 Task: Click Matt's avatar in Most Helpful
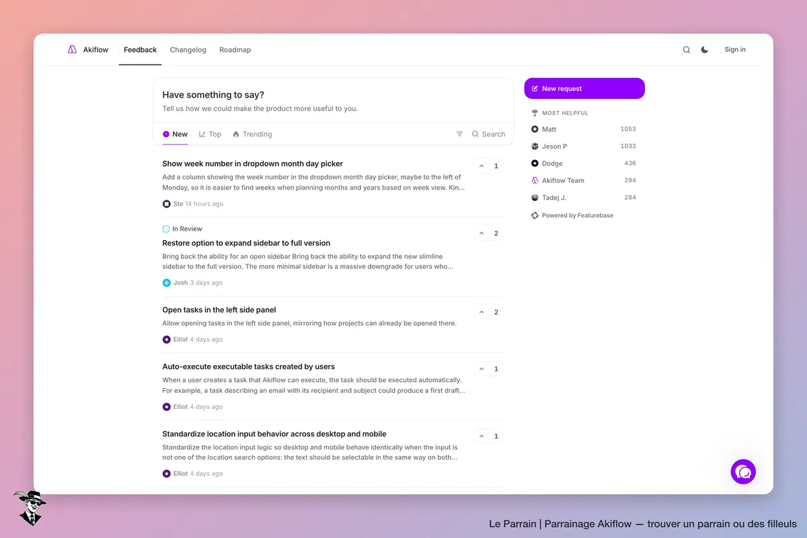[535, 129]
